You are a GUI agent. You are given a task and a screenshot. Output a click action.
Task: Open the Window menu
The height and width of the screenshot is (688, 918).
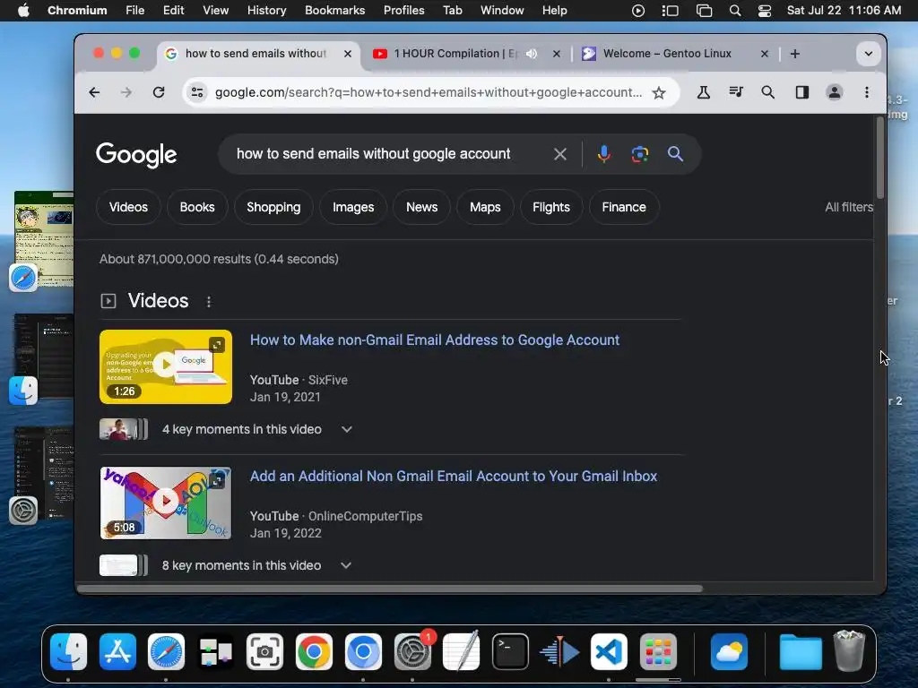click(x=502, y=11)
